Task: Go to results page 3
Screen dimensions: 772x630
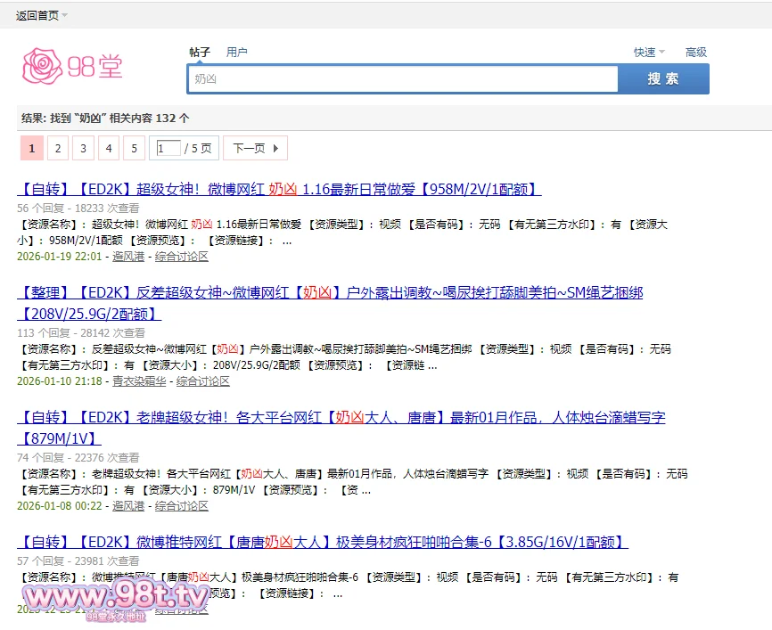Action: (x=83, y=149)
